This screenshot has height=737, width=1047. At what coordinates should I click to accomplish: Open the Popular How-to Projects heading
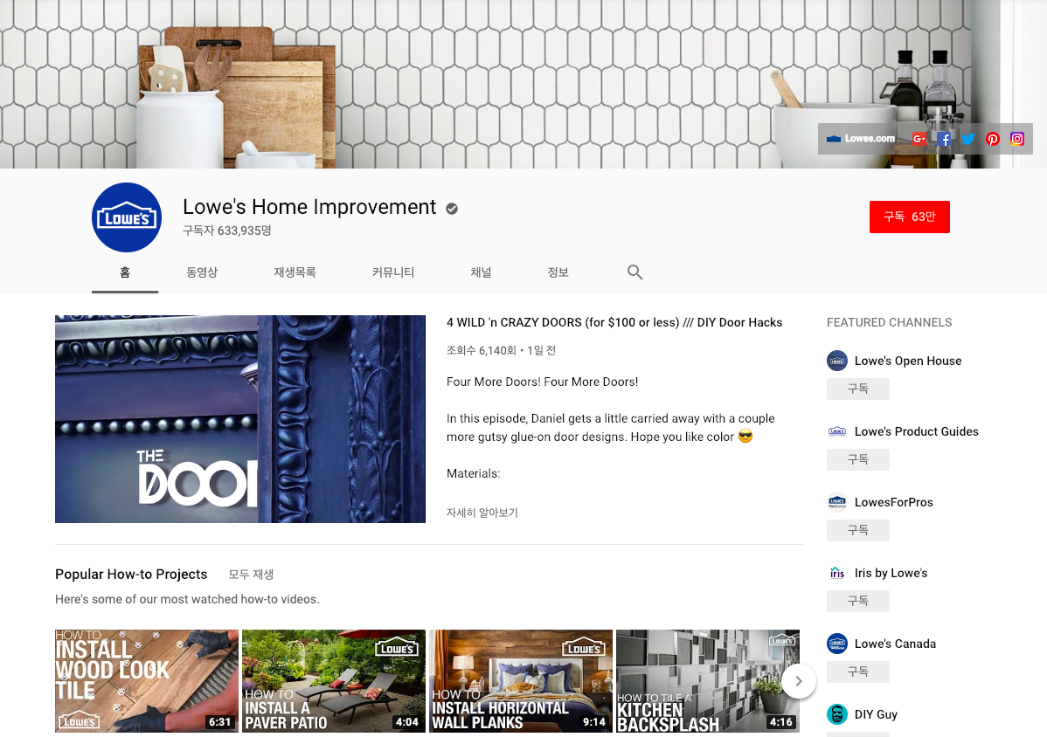pos(132,575)
